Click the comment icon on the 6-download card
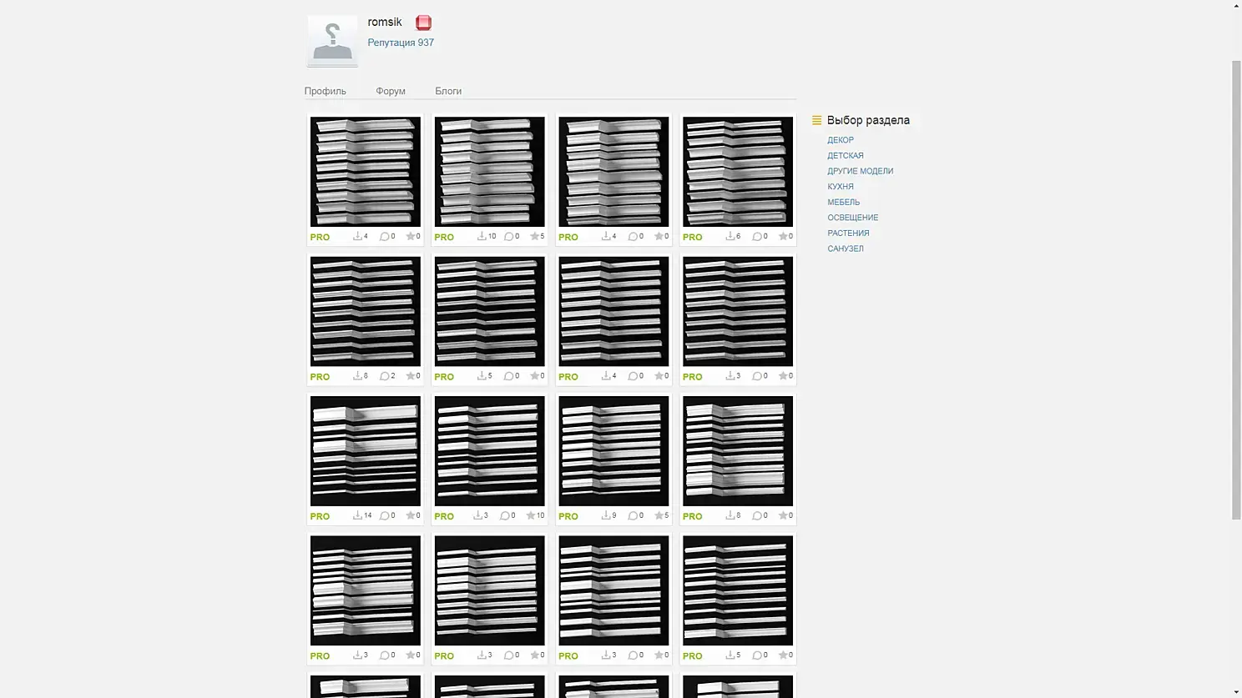 [757, 237]
